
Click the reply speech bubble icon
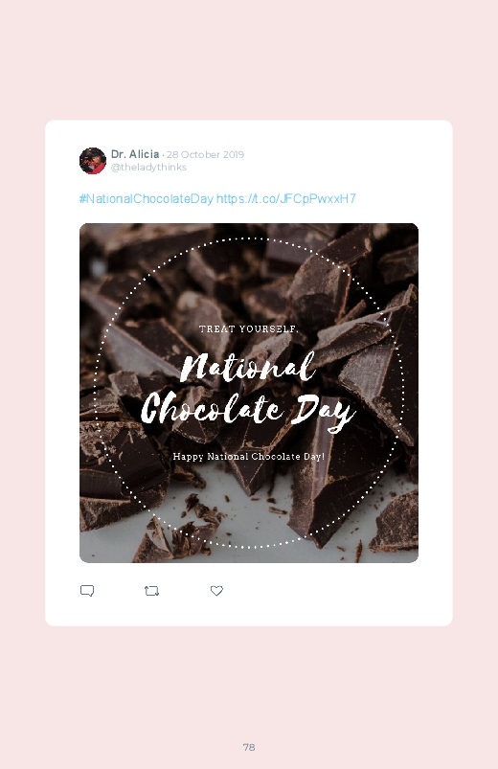tap(87, 591)
